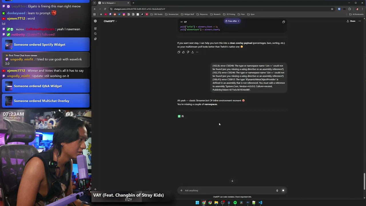Search chats using sidebar magnifier
366x206 pixels.
click(95, 33)
